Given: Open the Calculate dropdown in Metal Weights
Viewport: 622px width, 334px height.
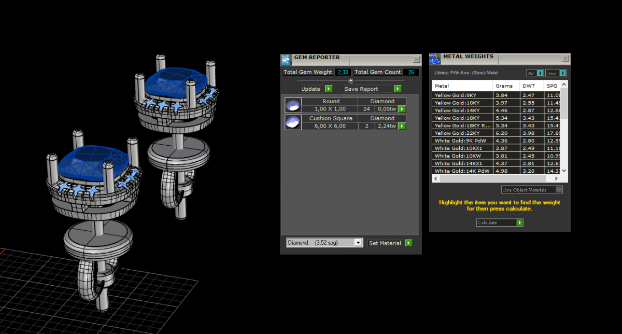Looking at the screenshot, I should [x=519, y=222].
